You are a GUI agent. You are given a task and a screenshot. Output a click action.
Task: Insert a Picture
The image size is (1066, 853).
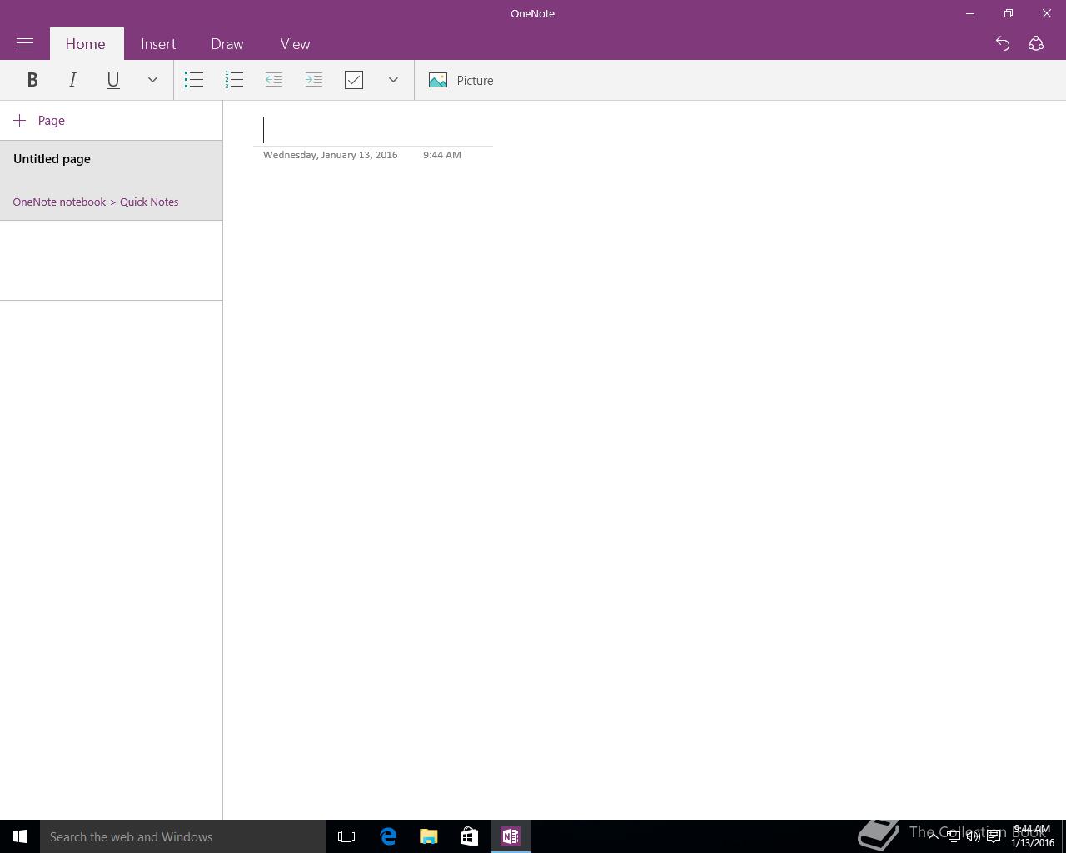point(461,80)
